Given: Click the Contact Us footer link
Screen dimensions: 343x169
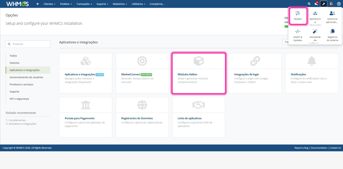Looking at the screenshot, I should pyautogui.click(x=335, y=148).
